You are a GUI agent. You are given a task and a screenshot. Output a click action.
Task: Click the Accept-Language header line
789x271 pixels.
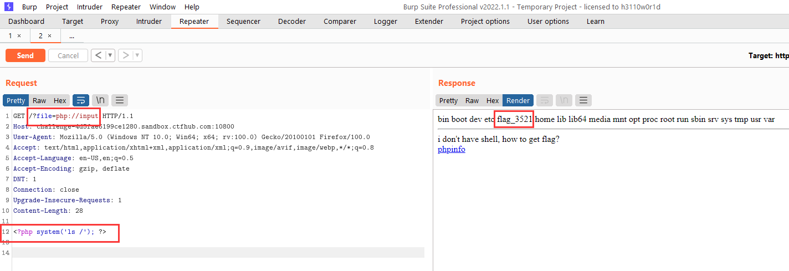pyautogui.click(x=73, y=158)
